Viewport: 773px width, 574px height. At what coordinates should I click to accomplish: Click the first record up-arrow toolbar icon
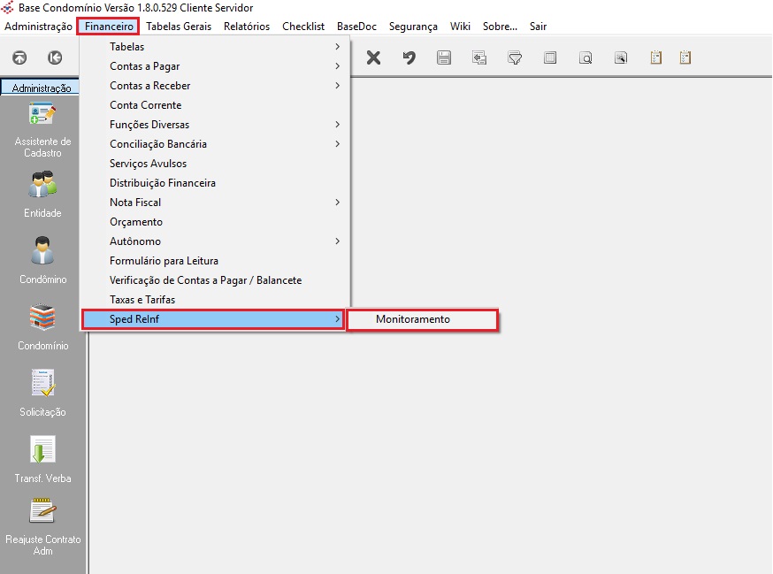pyautogui.click(x=19, y=57)
